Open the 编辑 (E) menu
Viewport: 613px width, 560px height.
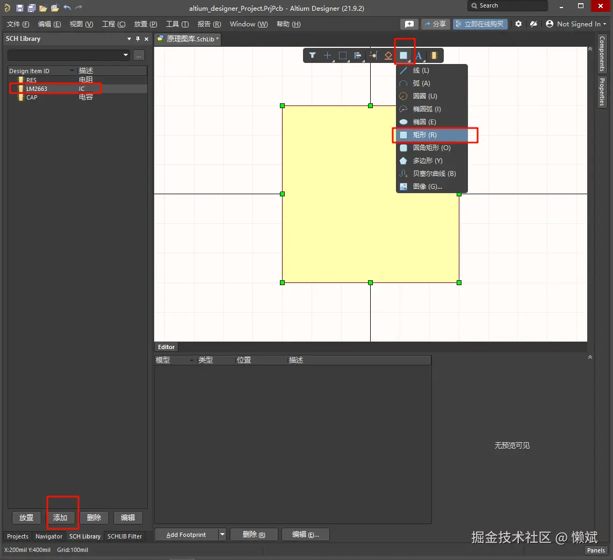coord(49,24)
